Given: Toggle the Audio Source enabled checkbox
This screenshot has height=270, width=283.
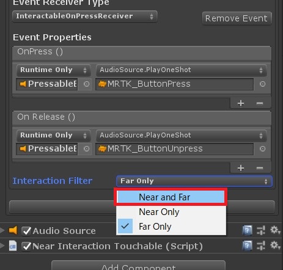Looking at the screenshot, I should pos(26,231).
